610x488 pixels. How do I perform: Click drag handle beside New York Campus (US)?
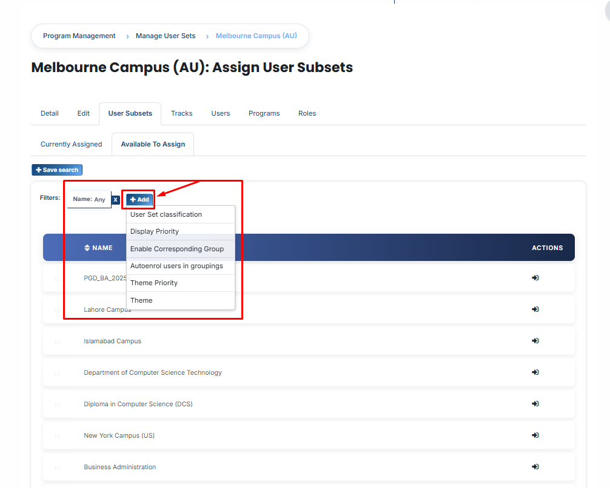[57, 437]
